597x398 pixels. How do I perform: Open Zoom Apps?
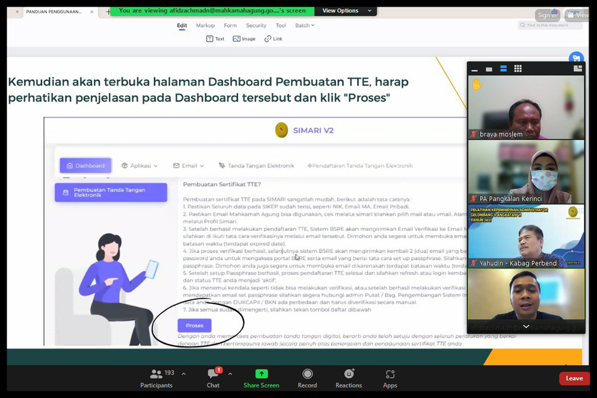390,378
